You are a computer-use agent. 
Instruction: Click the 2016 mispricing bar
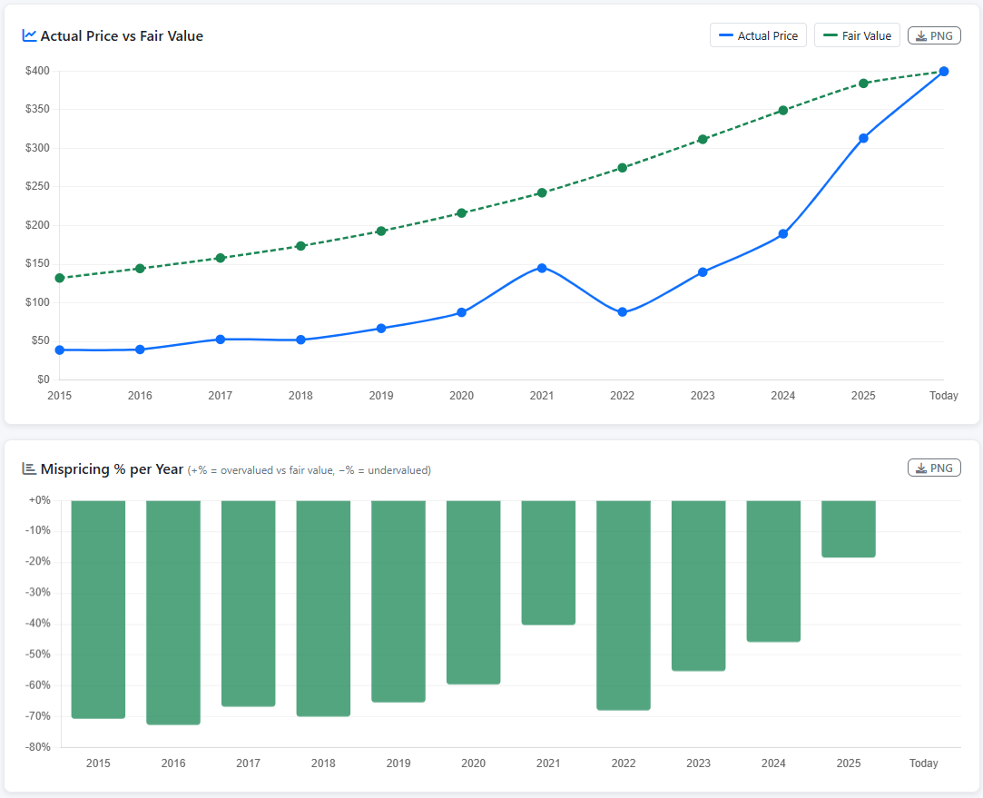(173, 613)
